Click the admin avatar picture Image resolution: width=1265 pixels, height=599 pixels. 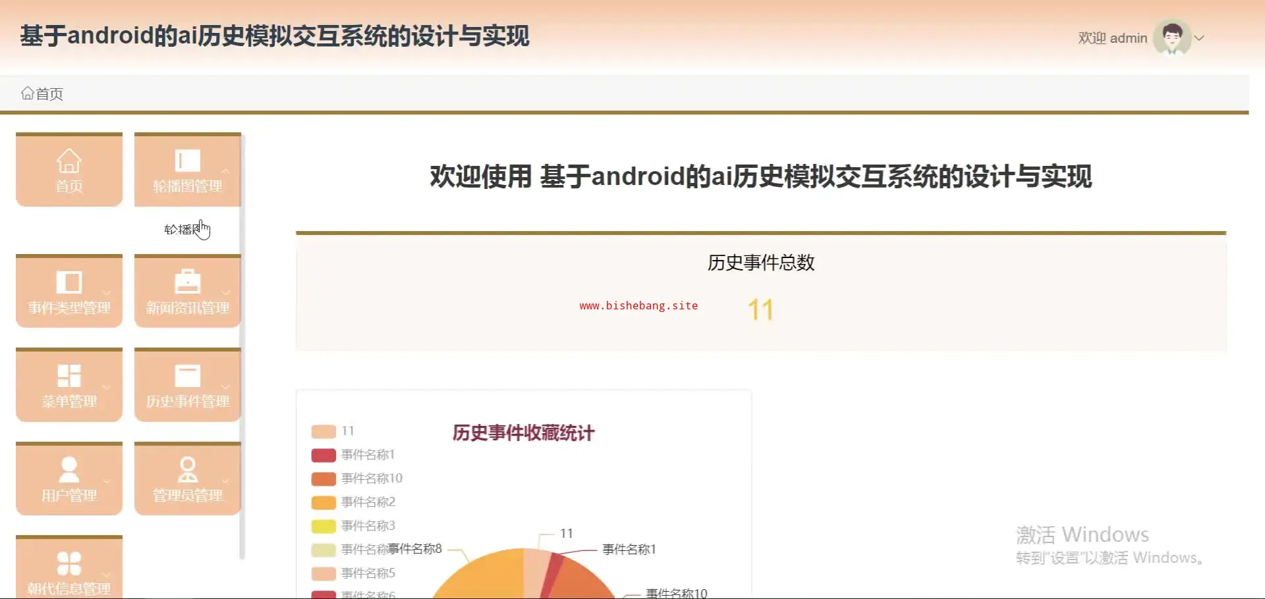point(1172,38)
